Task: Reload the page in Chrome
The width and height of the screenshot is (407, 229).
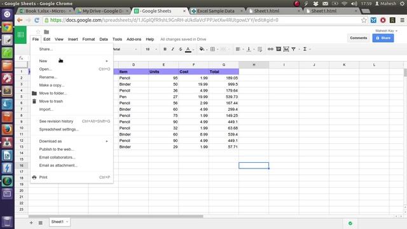Action: (x=37, y=20)
